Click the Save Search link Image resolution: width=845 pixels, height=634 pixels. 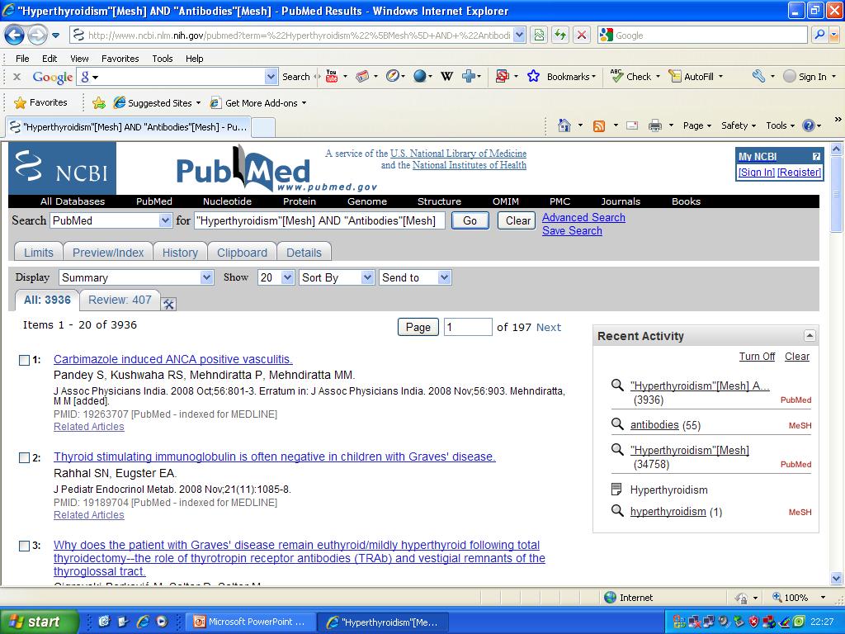coord(572,231)
